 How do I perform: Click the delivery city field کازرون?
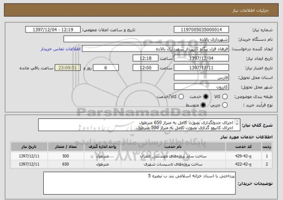[201, 87]
